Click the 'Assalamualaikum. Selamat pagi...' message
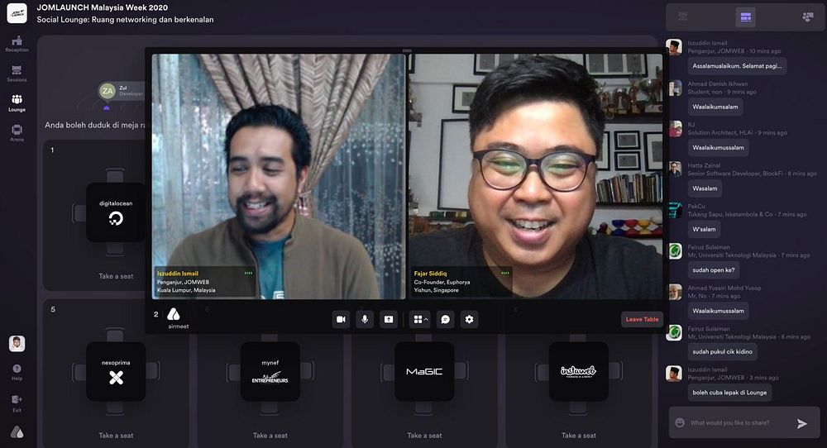The width and height of the screenshot is (827, 448). pos(737,66)
